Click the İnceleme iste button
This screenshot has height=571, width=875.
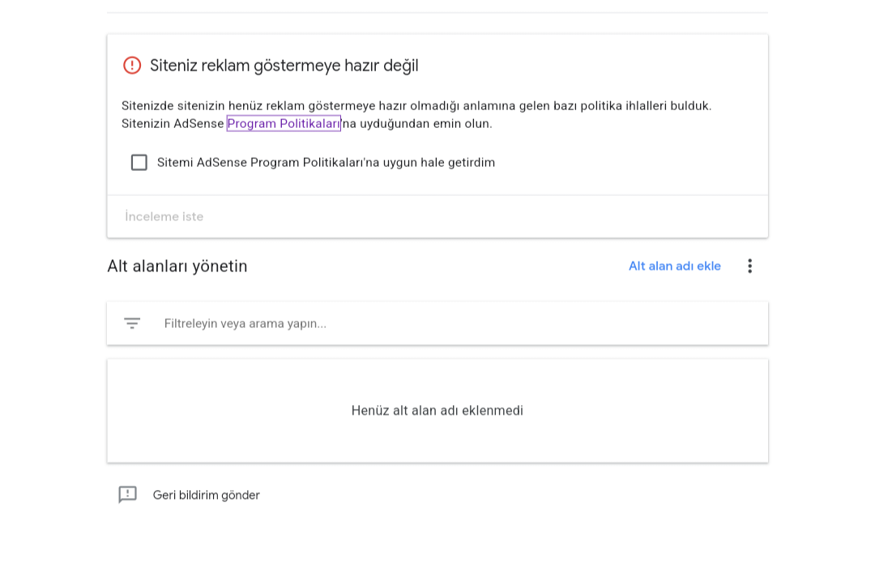pos(164,216)
